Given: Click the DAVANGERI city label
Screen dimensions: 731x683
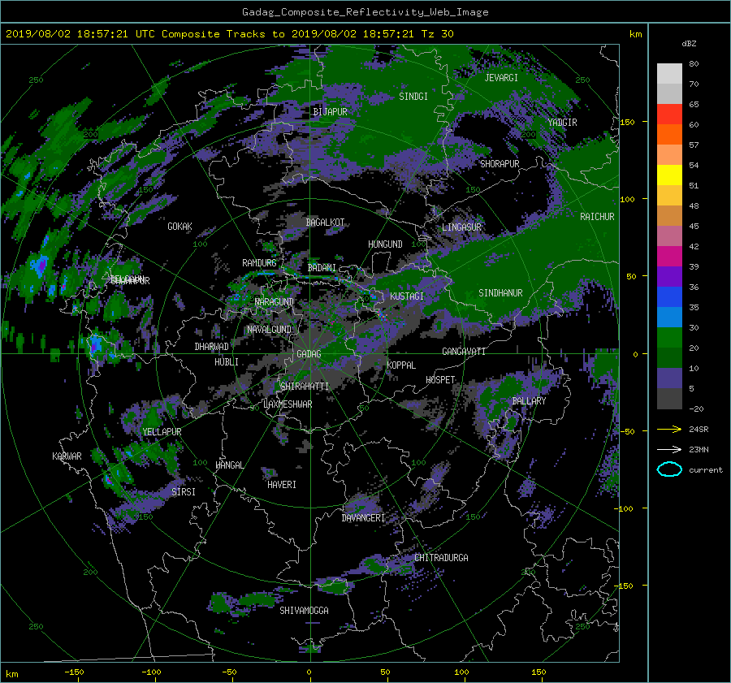Looking at the screenshot, I should (363, 518).
